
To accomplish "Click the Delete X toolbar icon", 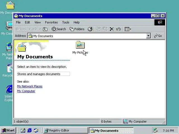I will [x=112, y=29].
